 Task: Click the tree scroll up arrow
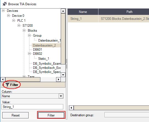[63, 11]
